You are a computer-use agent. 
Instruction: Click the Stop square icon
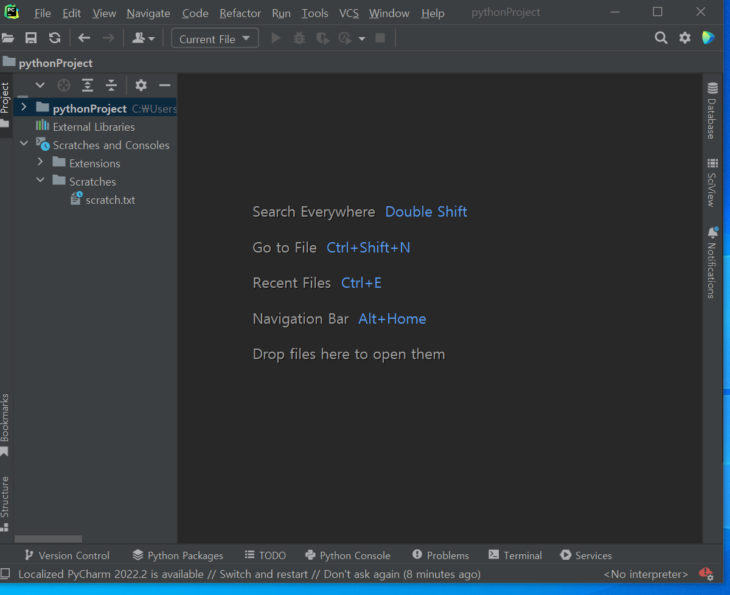coord(380,38)
